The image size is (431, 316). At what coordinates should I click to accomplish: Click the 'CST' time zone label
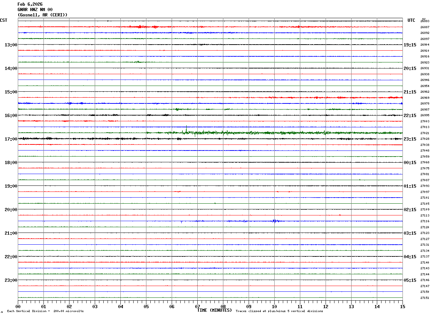coord(4,20)
